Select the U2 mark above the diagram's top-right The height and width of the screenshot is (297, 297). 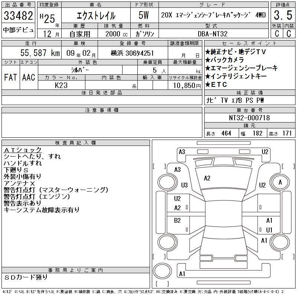(265, 152)
